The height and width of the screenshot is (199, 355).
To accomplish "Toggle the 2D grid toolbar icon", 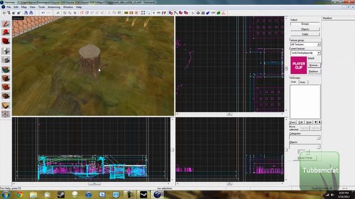I will click(4, 13).
